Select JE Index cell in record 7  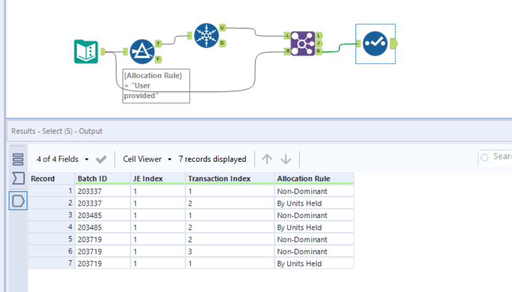click(157, 264)
